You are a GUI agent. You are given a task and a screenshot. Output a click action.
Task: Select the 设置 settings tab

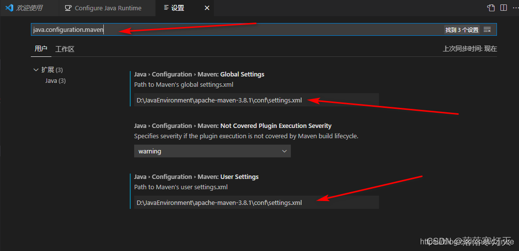click(x=185, y=8)
